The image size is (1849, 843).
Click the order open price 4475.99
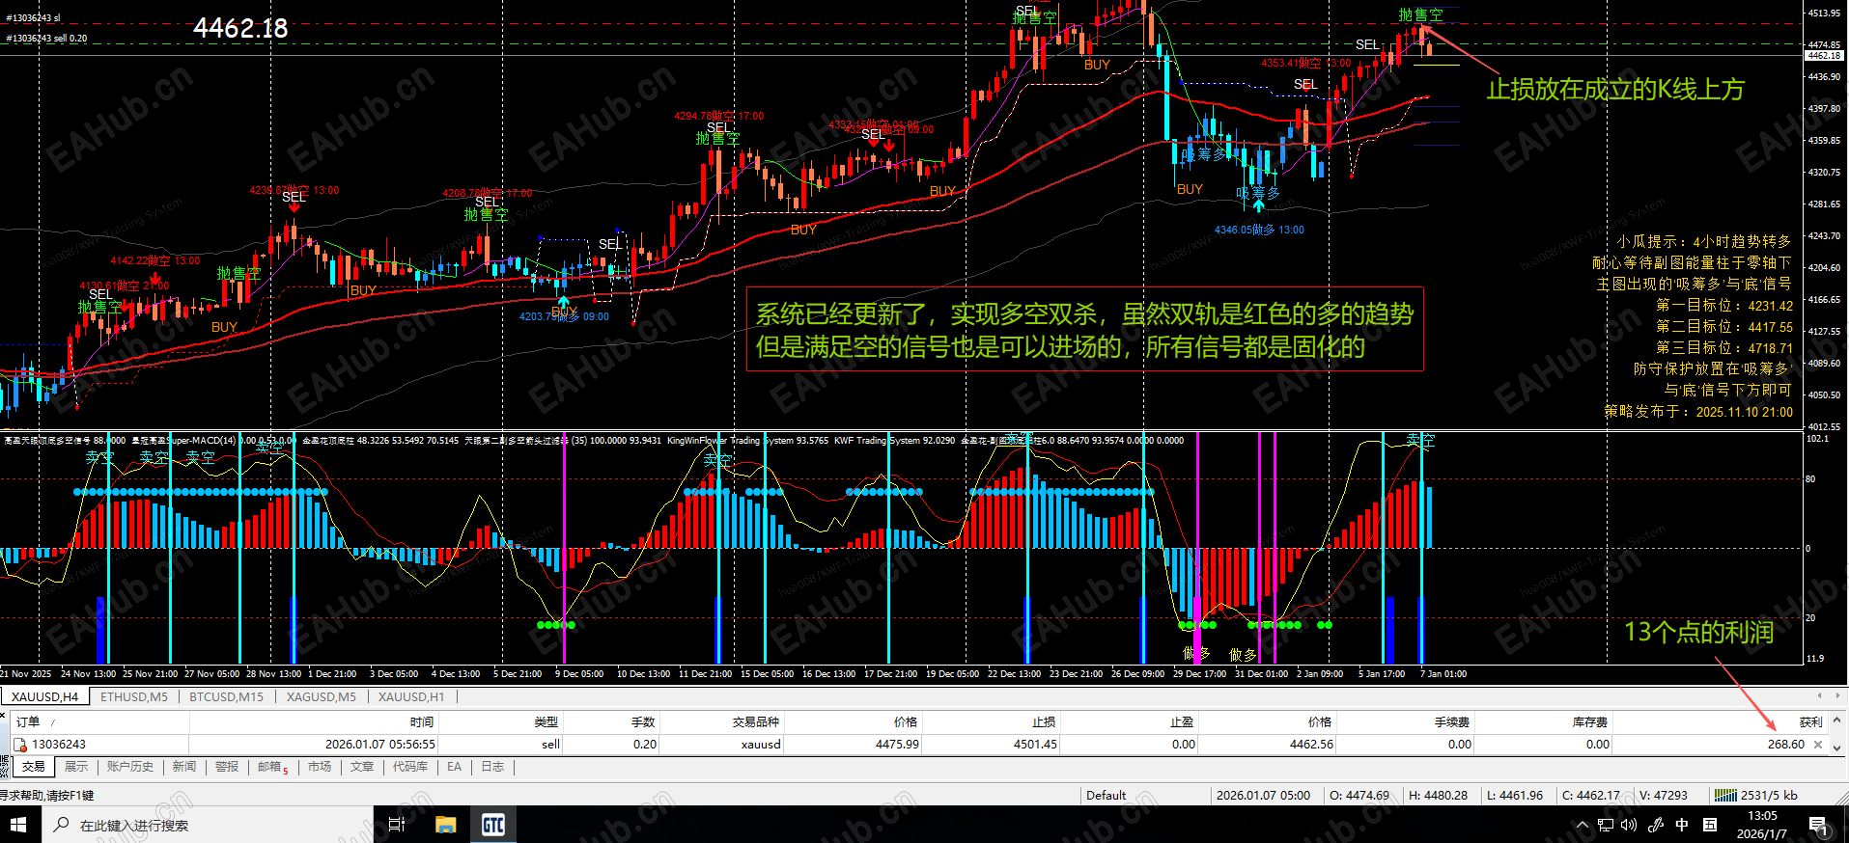coord(898,745)
